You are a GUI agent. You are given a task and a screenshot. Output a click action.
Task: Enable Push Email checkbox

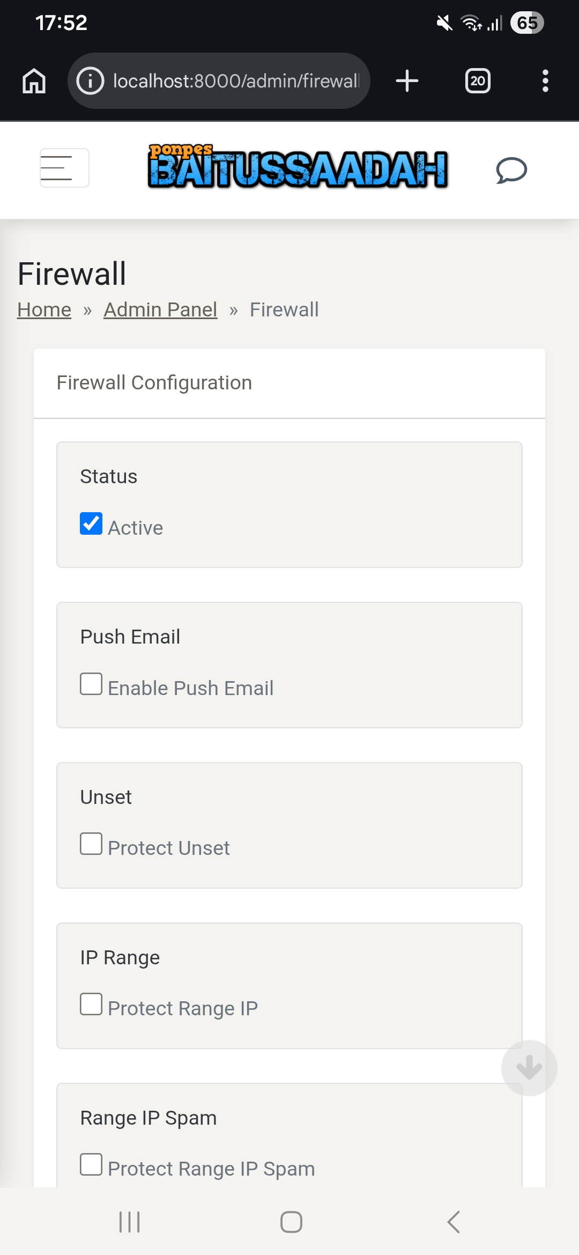[91, 684]
